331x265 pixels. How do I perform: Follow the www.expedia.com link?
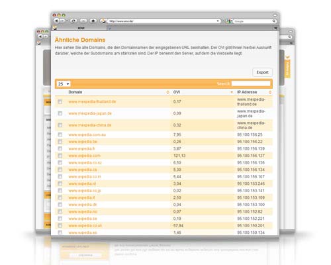84,156
